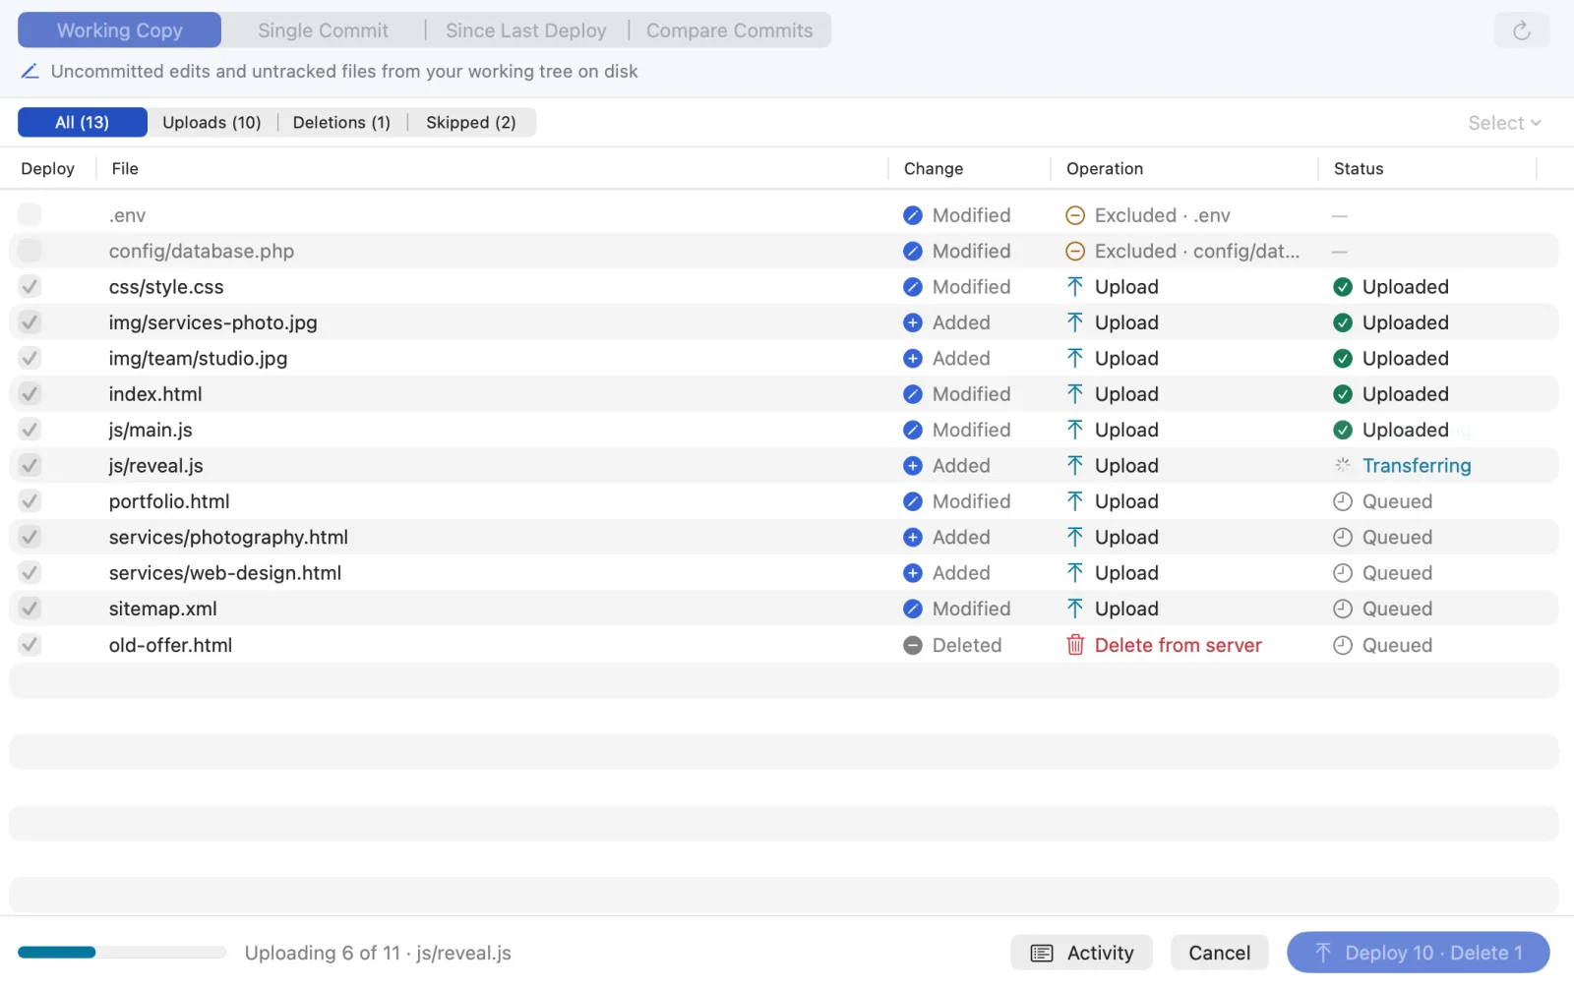Uncheck deploy checkbox for js/reveal.js

click(x=30, y=466)
